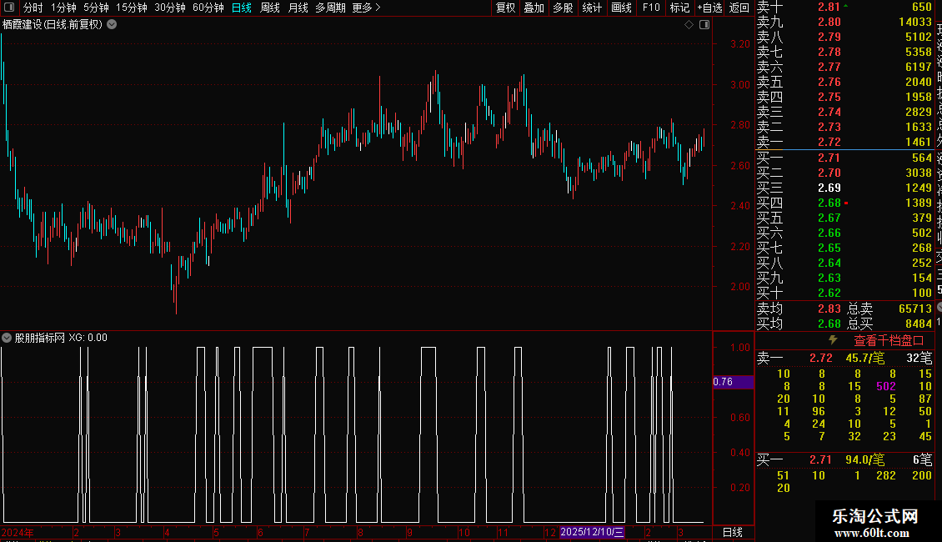The height and width of the screenshot is (542, 942).
Task: Click the diamond icon above chart
Action: [689, 25]
